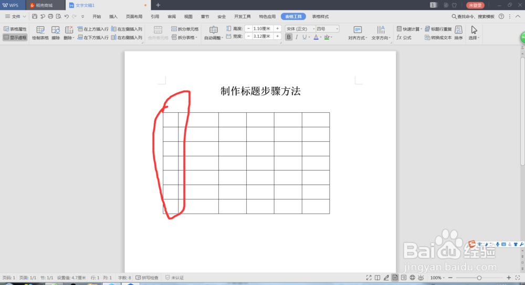Image resolution: width=525 pixels, height=285 pixels.
Task: Zoom out with the minus button
Action: click(x=450, y=278)
